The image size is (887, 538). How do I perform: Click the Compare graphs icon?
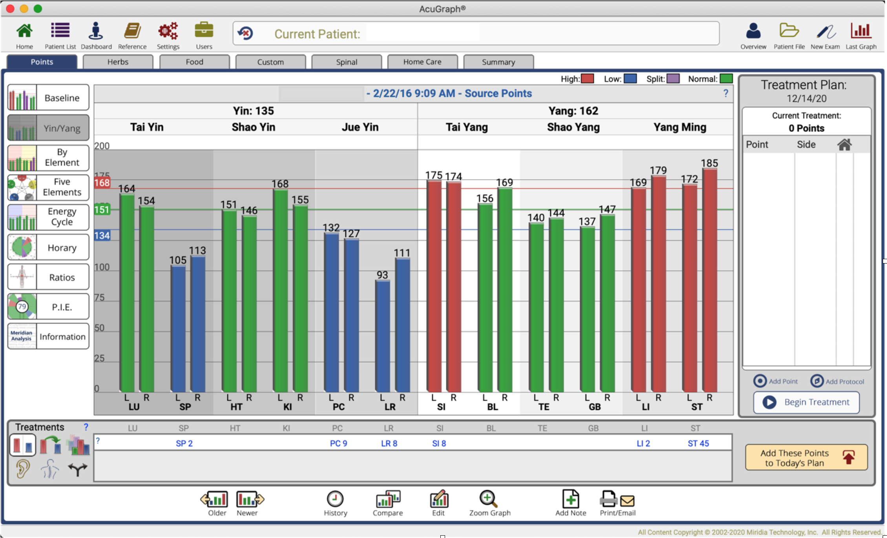tap(388, 499)
